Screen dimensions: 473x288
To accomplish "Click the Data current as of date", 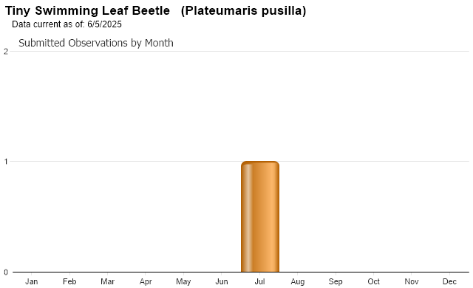I will pyautogui.click(x=67, y=24).
